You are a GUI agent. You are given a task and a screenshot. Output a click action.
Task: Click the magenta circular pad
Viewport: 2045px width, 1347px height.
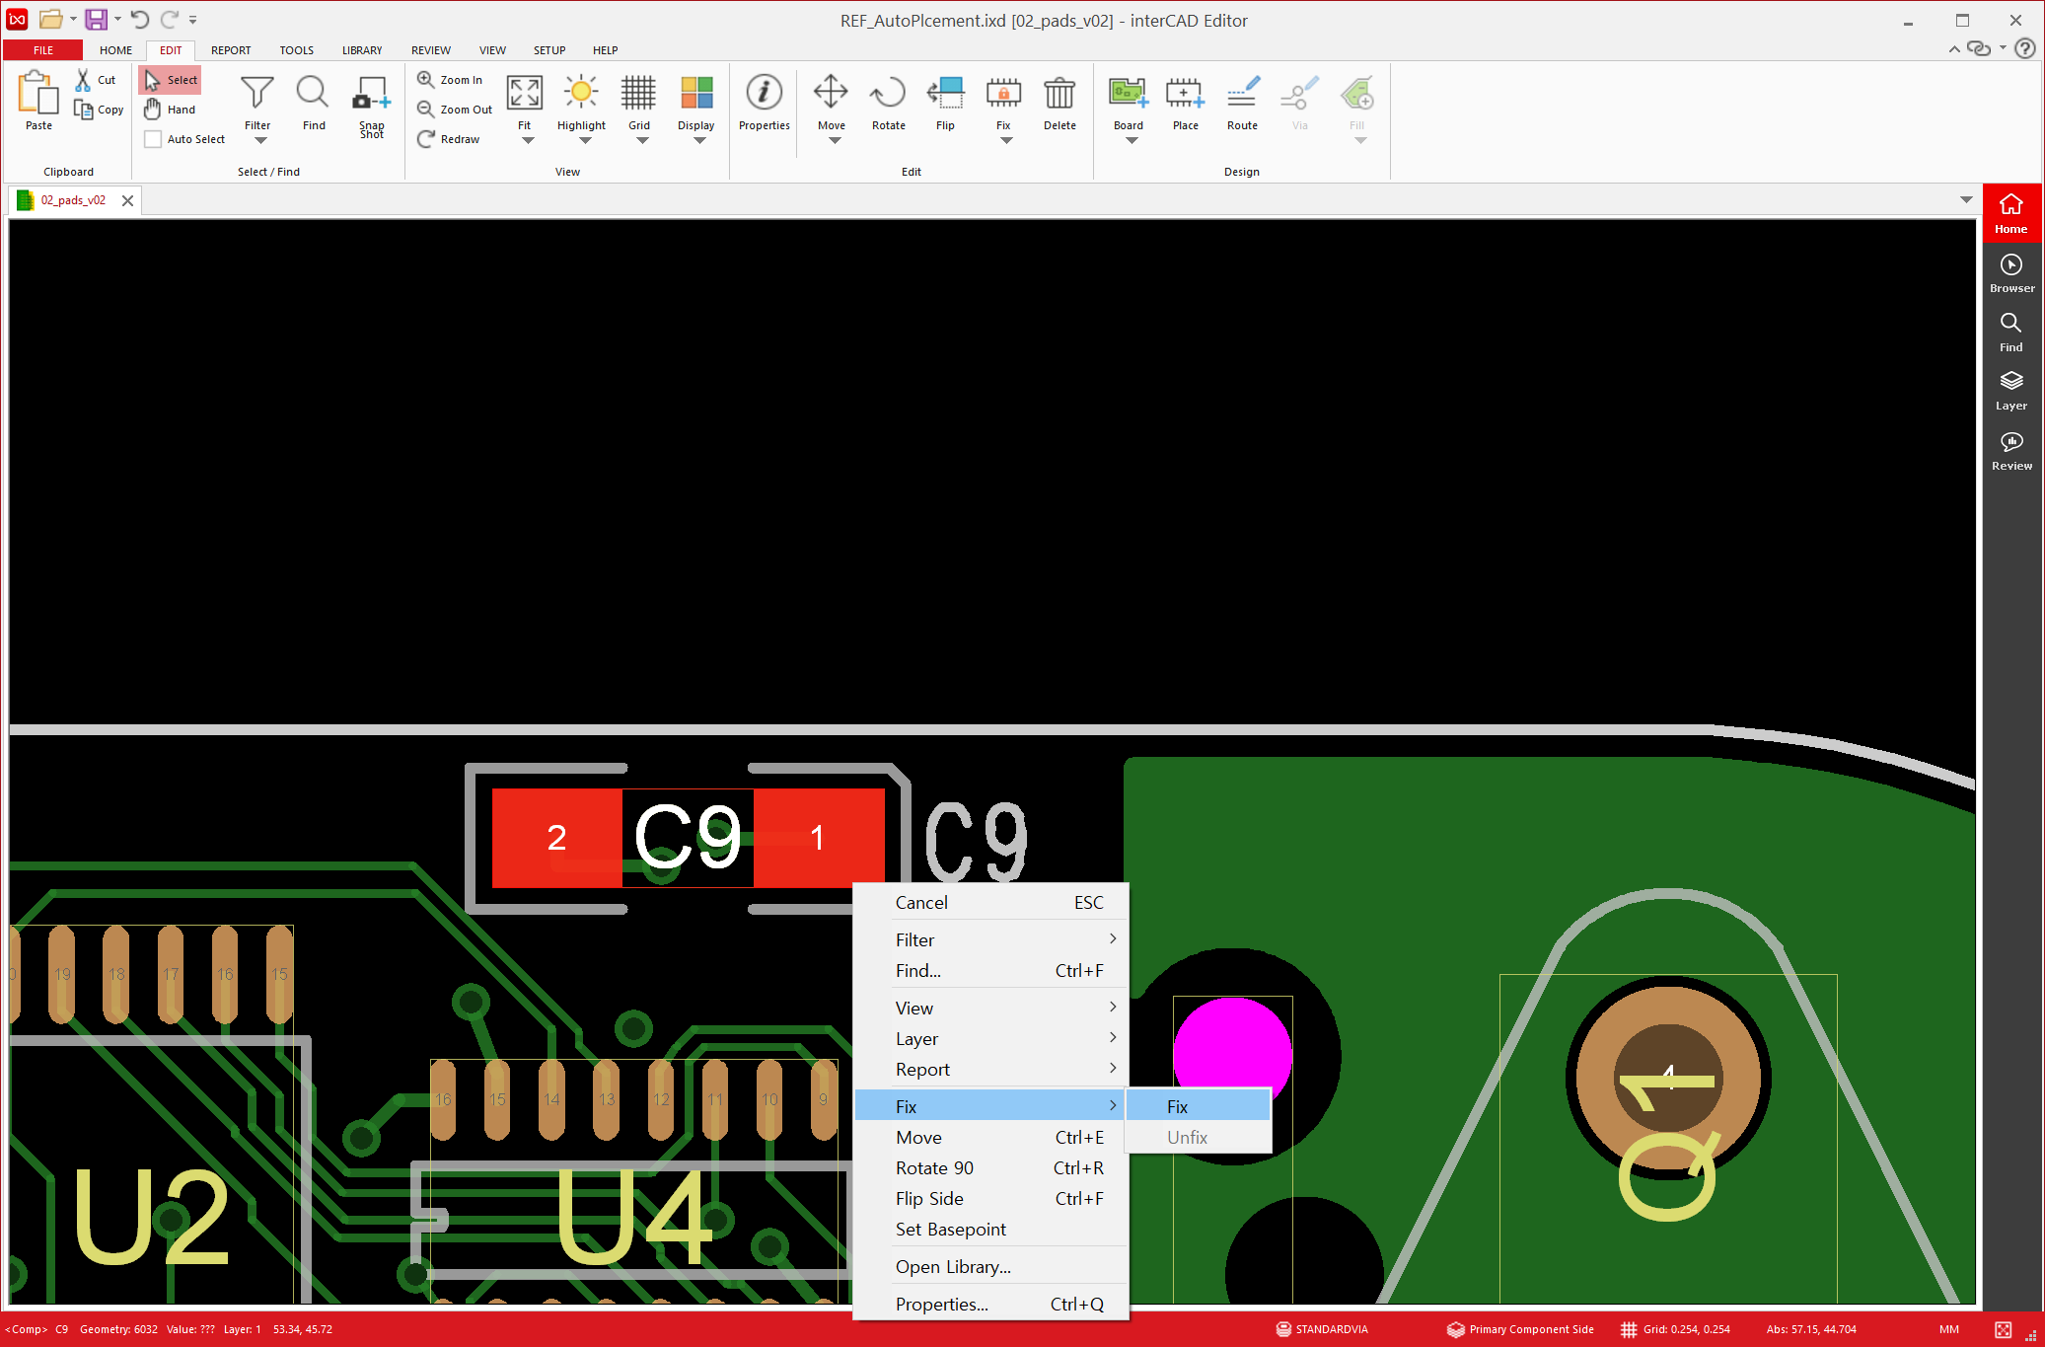(x=1231, y=1048)
